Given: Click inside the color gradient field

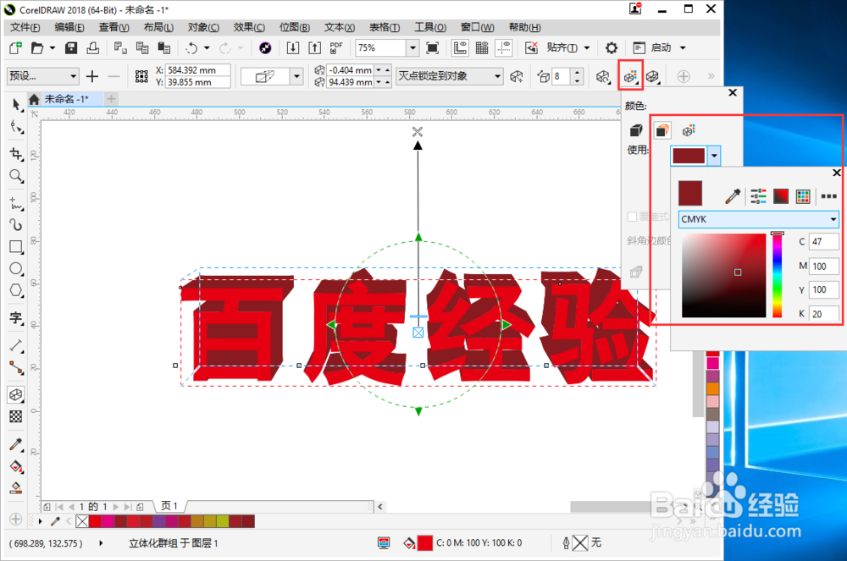Looking at the screenshot, I should pos(724,276).
